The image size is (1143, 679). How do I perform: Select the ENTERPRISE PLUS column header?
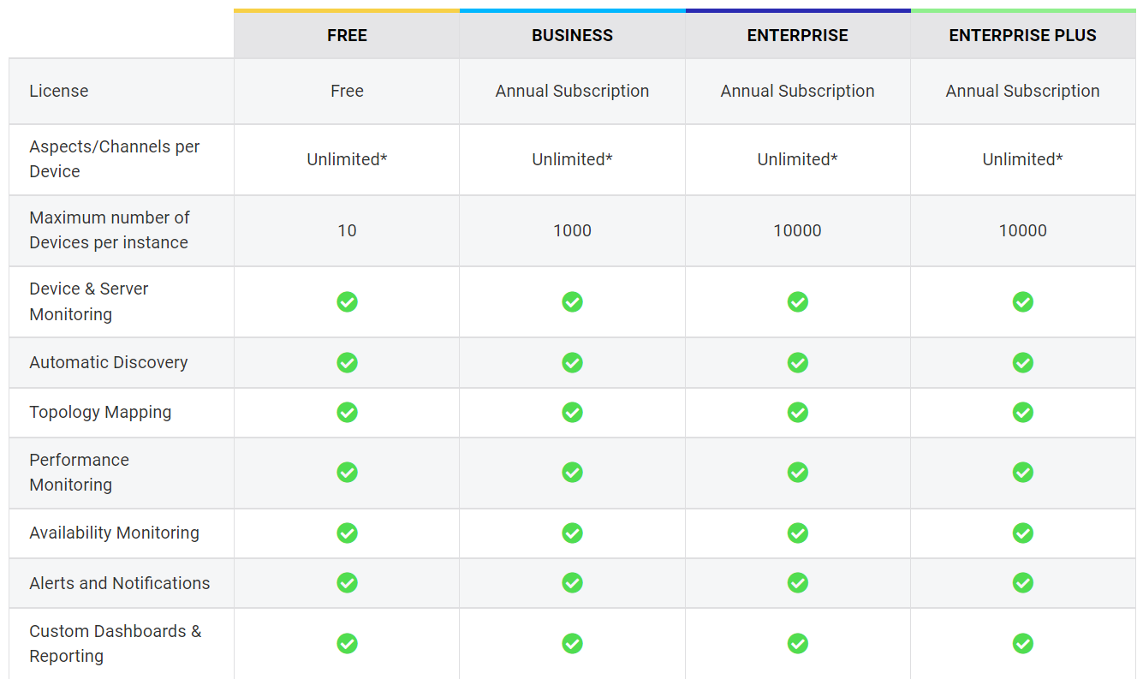[x=1022, y=36]
